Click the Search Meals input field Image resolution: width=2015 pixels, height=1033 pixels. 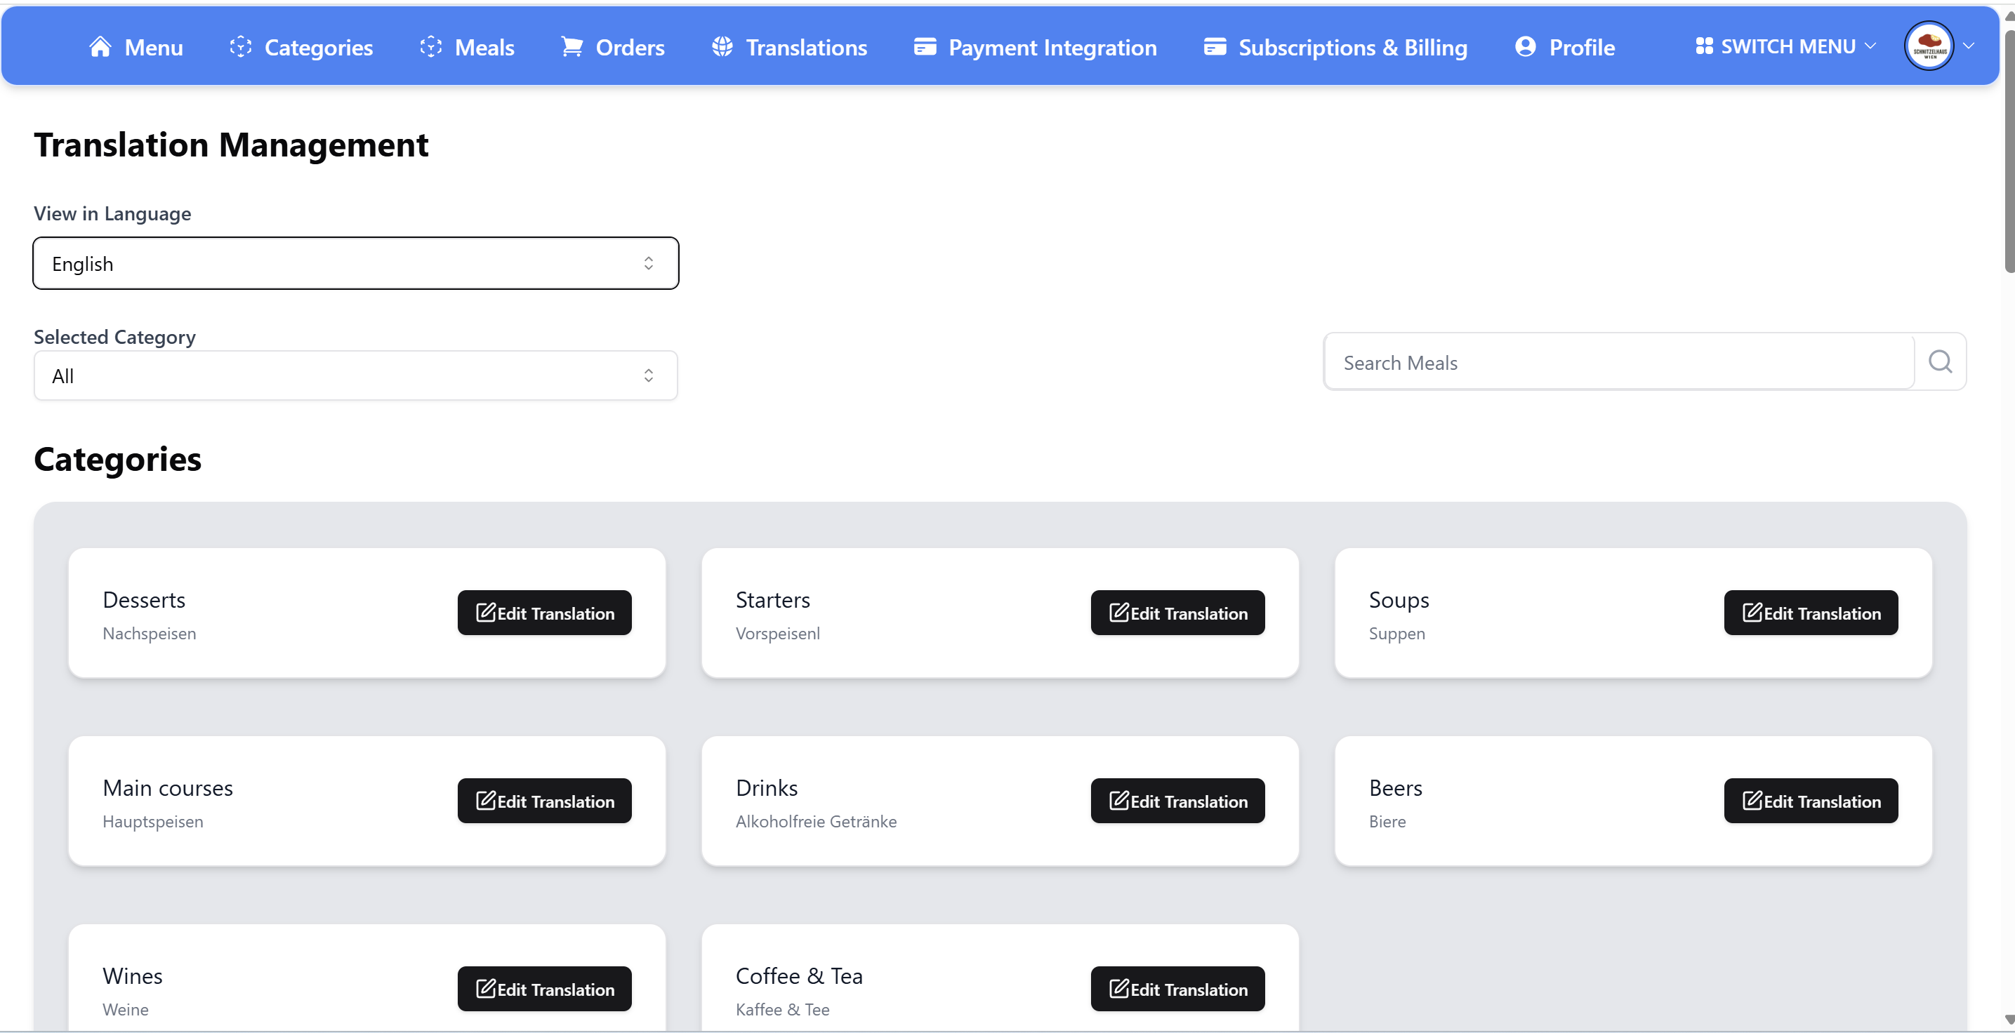(x=1619, y=363)
